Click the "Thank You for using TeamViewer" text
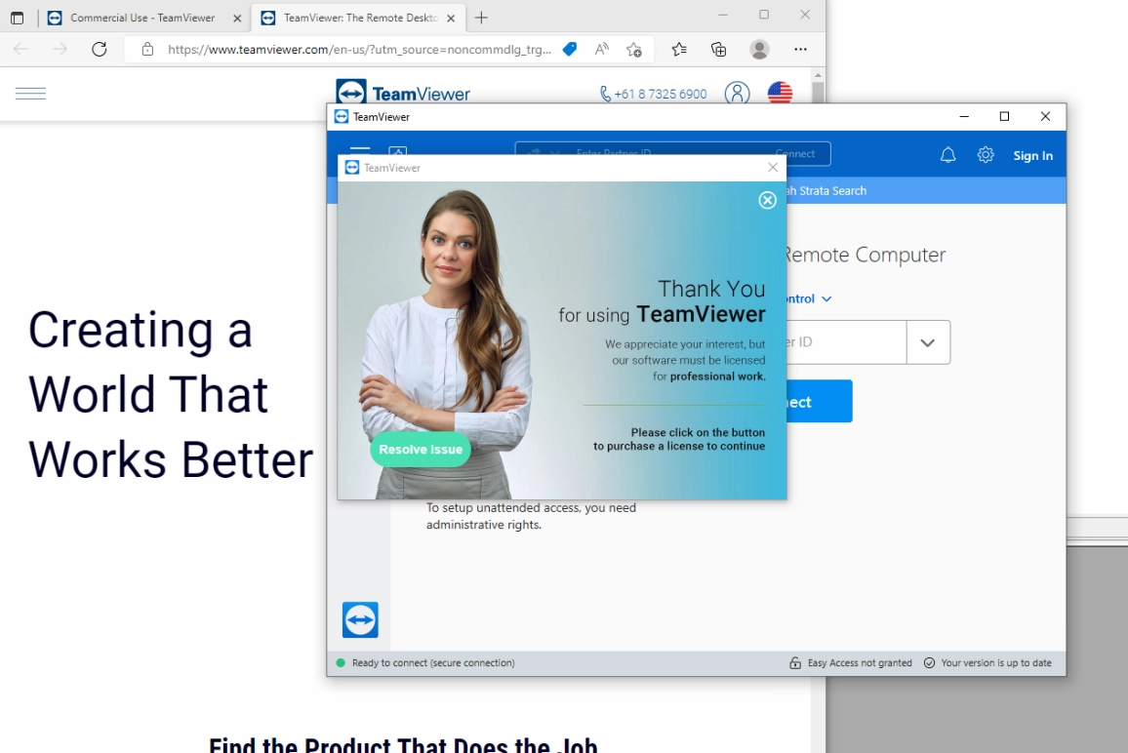Viewport: 1128px width, 753px height. pos(662,301)
